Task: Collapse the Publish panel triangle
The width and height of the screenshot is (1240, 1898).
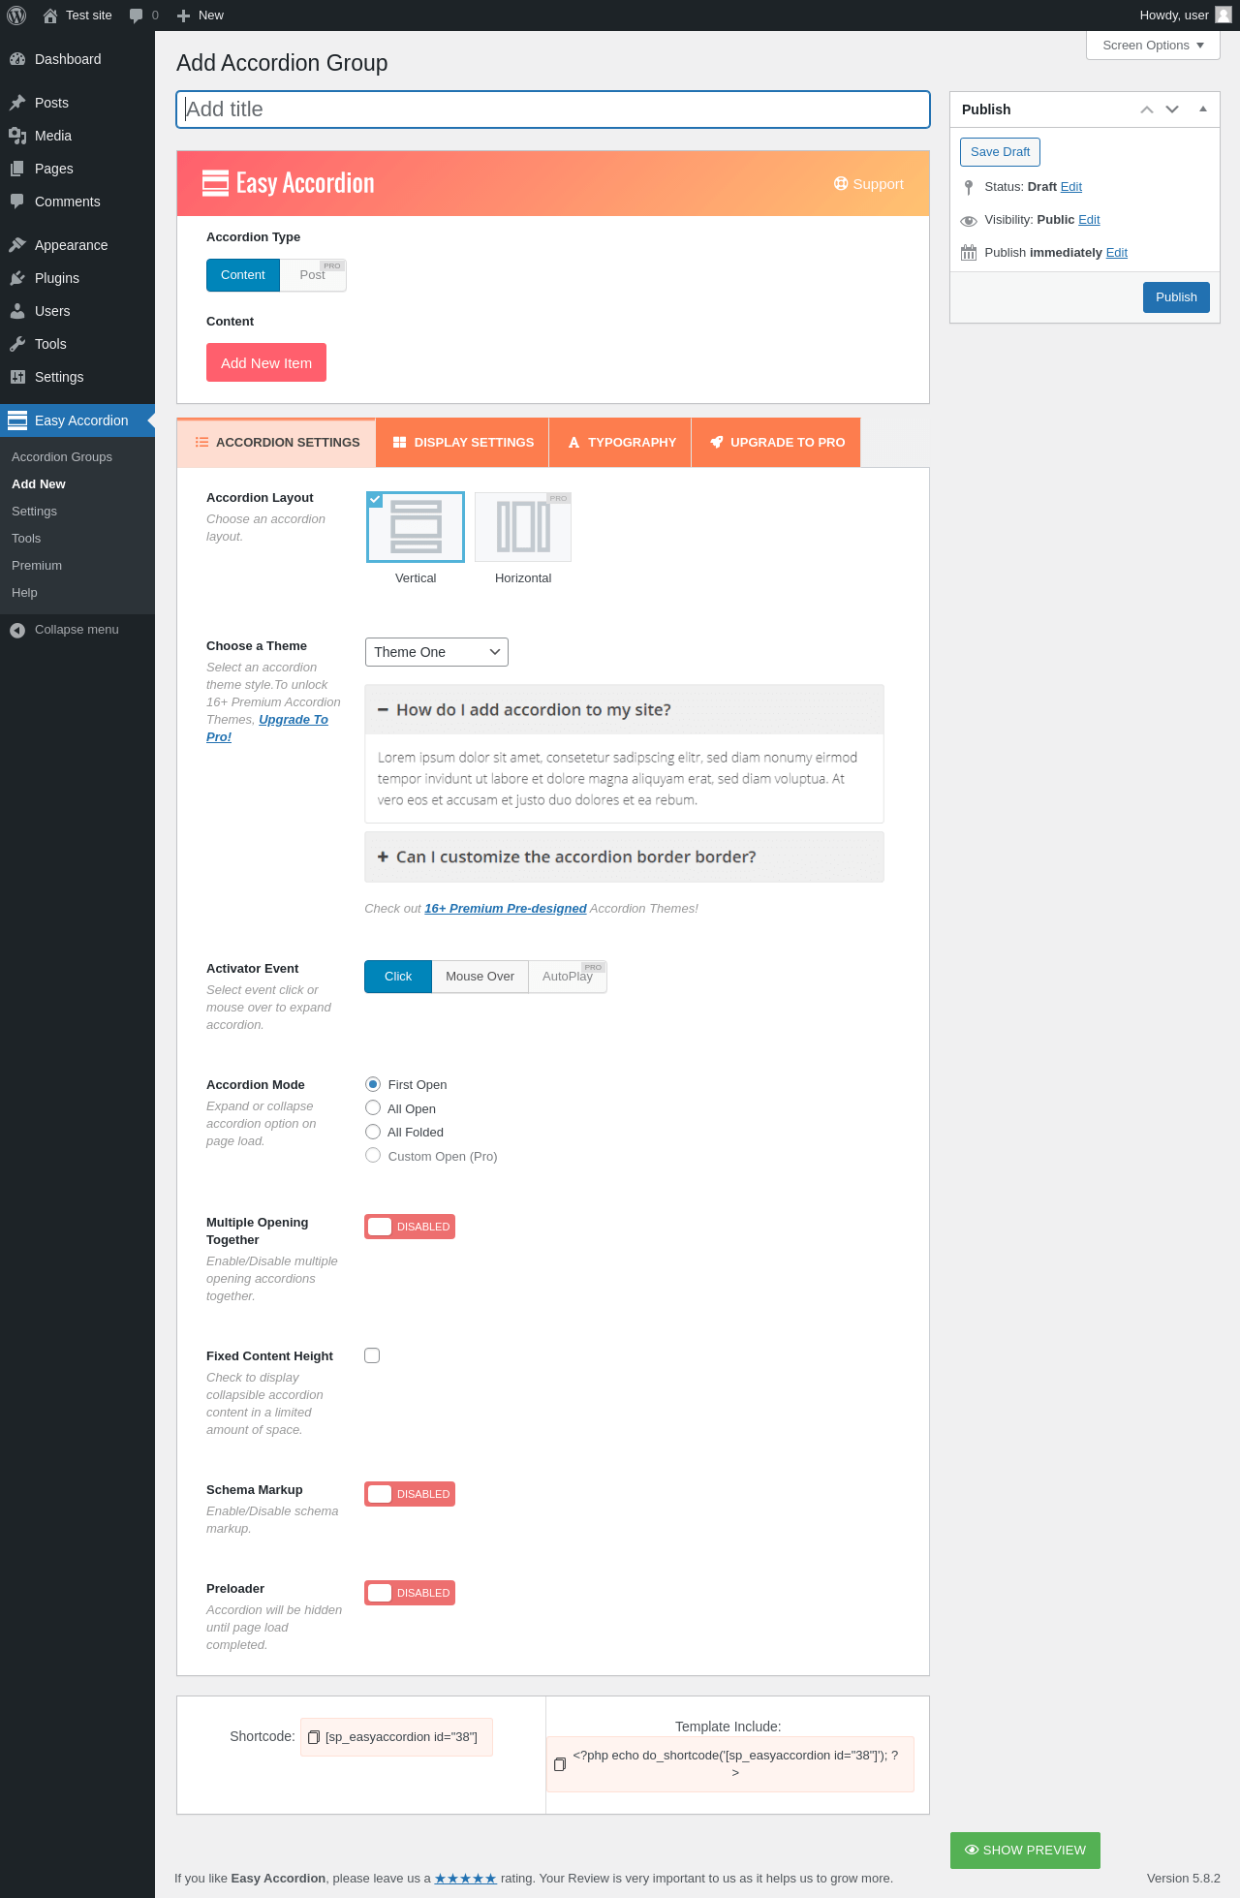Action: [x=1203, y=109]
